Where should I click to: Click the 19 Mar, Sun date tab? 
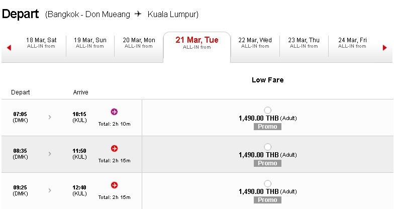90,43
